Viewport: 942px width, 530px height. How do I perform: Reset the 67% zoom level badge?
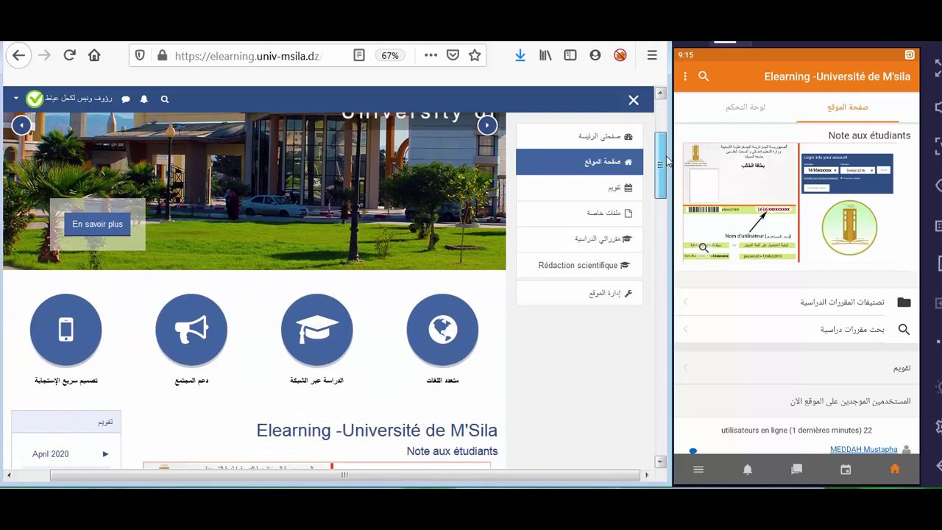click(390, 56)
